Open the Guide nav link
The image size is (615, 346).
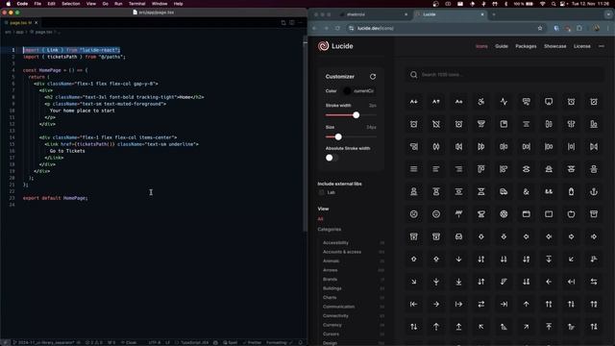pos(502,46)
